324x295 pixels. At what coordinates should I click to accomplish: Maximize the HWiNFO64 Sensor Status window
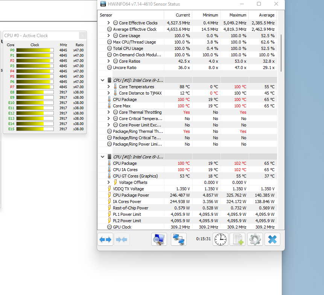point(259,4)
